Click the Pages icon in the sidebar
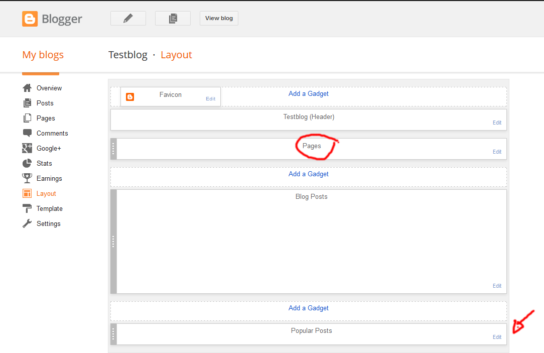544x353 pixels. [x=27, y=119]
